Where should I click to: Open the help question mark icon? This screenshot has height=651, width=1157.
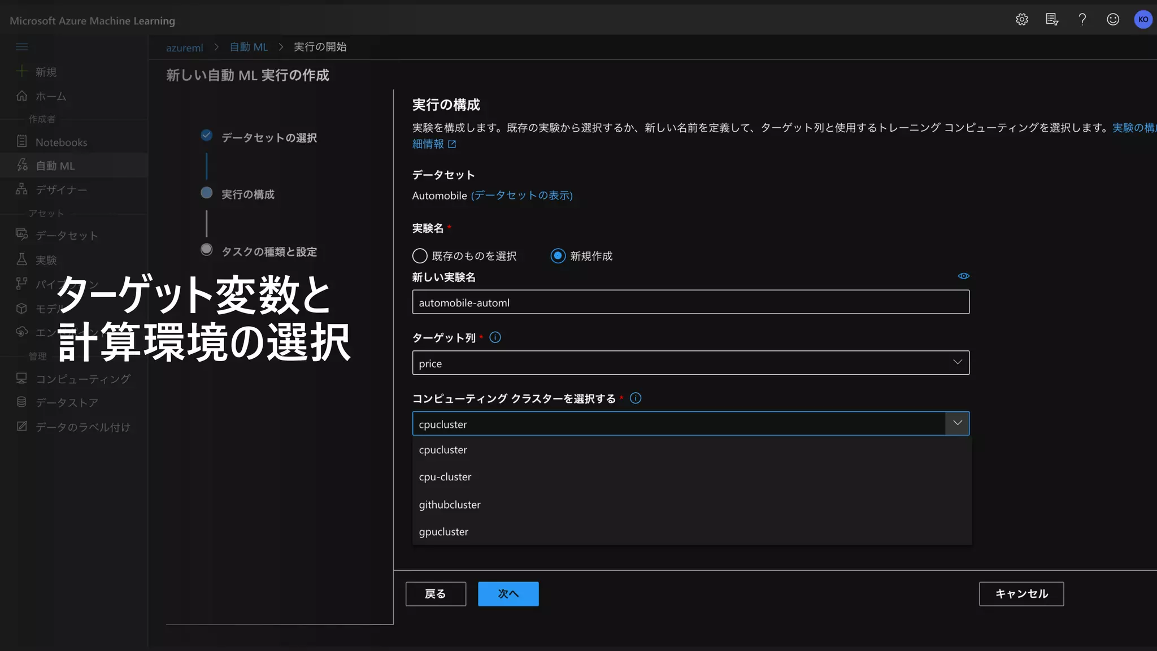point(1082,19)
